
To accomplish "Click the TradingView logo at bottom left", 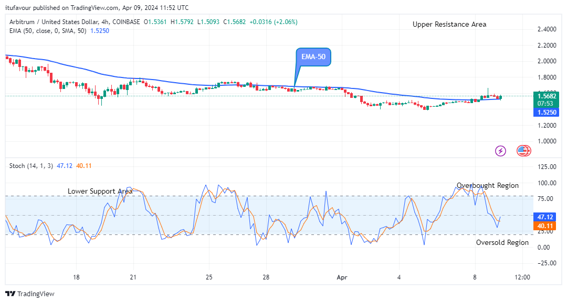I will coord(29,294).
